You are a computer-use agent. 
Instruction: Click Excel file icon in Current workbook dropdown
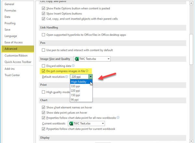pos(71,123)
